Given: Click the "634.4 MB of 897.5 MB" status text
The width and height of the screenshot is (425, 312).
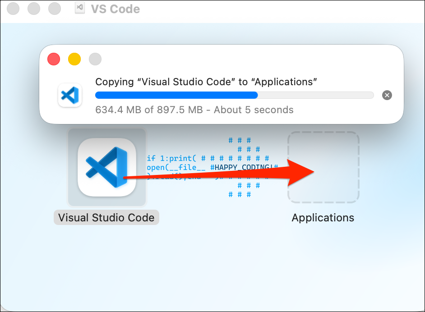Looking at the screenshot, I should click(149, 110).
